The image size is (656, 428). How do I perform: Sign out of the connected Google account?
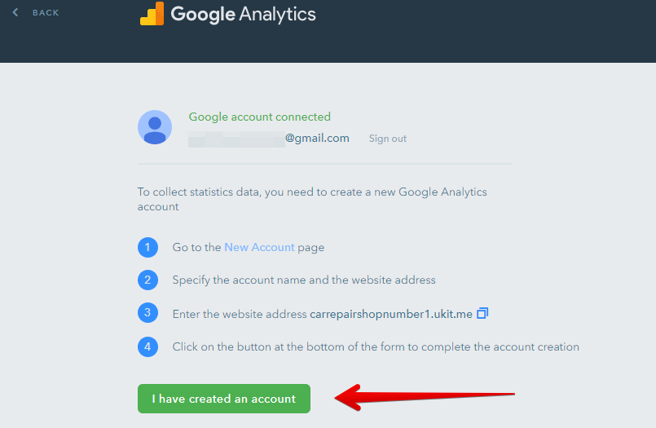click(387, 139)
